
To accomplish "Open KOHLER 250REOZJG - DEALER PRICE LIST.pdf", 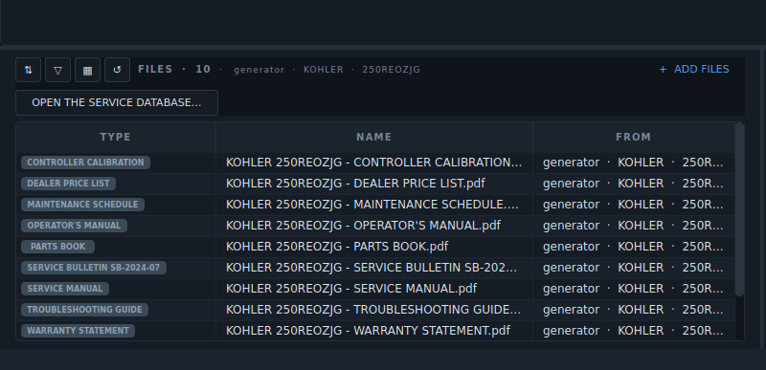I will tap(355, 184).
